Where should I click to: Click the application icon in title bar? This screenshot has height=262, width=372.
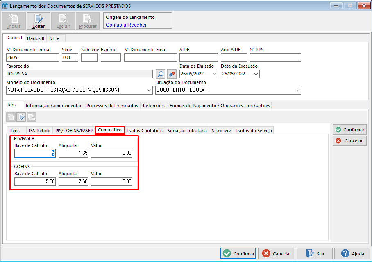[5, 6]
